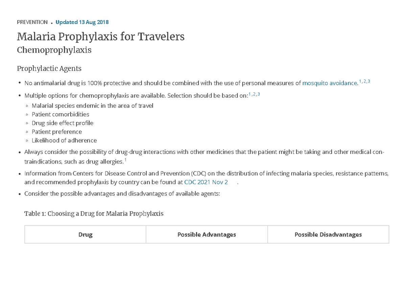Open the "mosquito avoidance" link
This screenshot has height=287, width=406.
click(x=330, y=83)
